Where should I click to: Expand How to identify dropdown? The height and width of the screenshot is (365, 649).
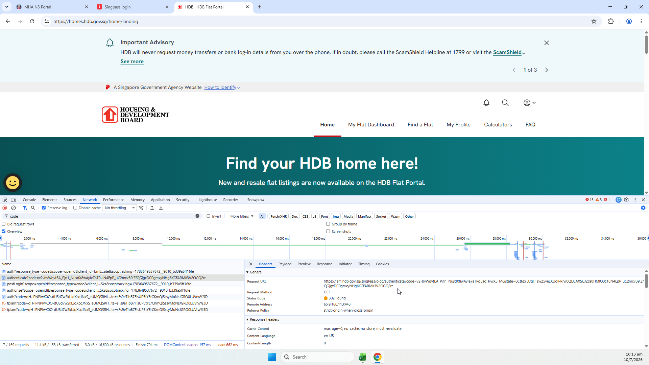[222, 87]
